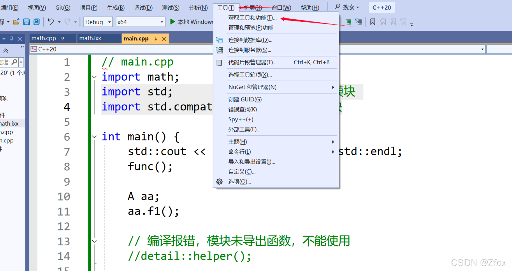Image resolution: width=512 pixels, height=271 pixels.
Task: Collapse the comment block fold on line 13
Action: pos(94,241)
